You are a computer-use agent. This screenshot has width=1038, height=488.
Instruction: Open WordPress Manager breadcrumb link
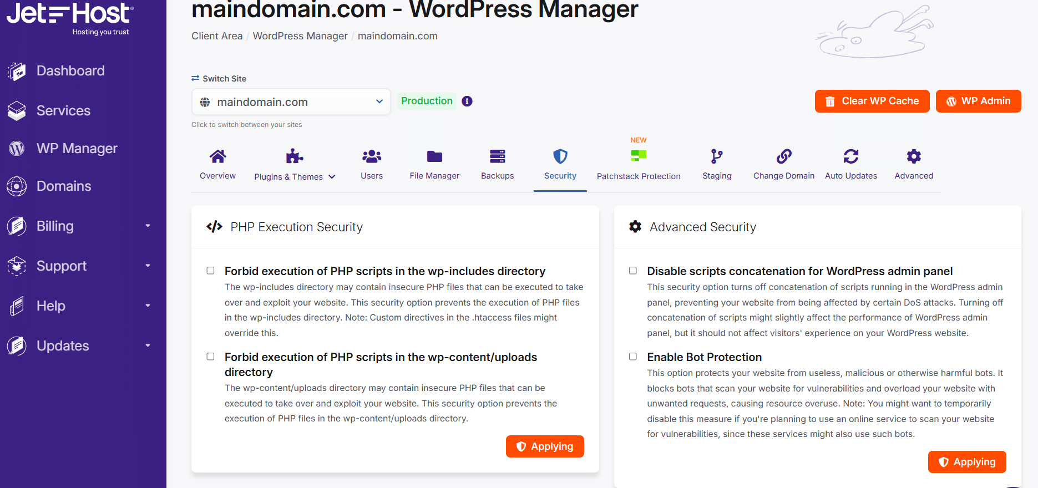click(x=300, y=36)
